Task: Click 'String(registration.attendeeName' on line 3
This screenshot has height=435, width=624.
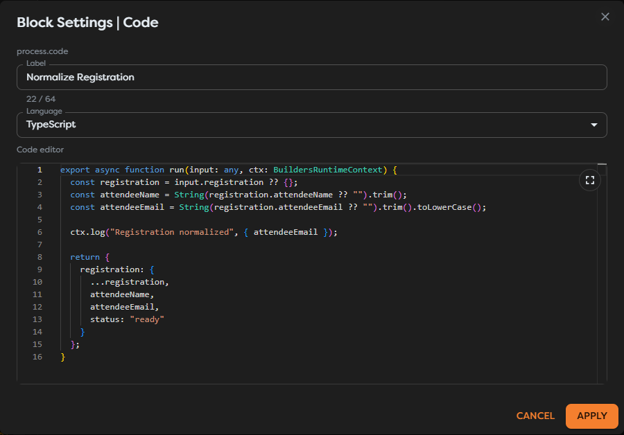Action: pos(254,195)
